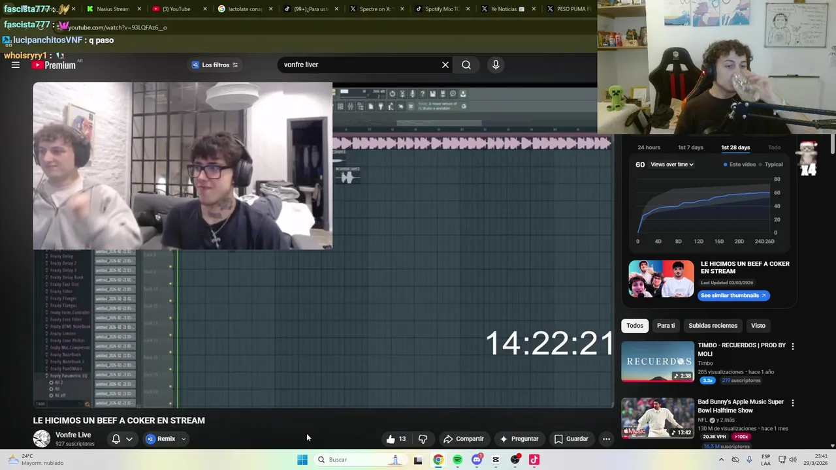Open Views over time dropdown
Viewport: 836px width, 470px height.
672,164
